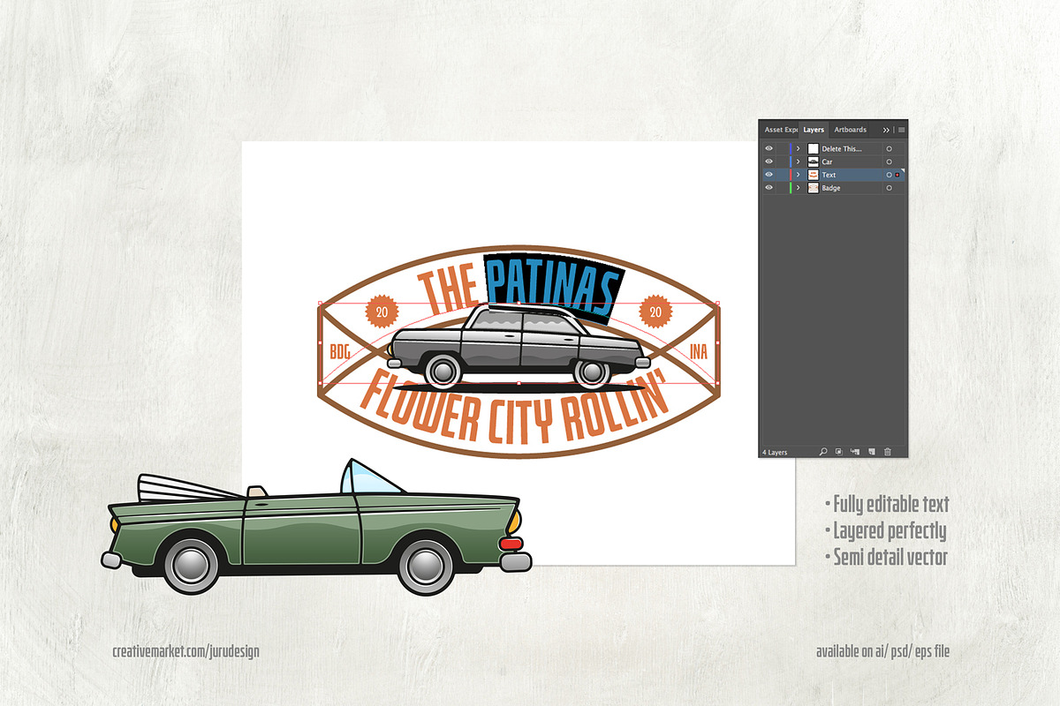Click the green convertible car illustration
This screenshot has width=1060, height=706.
[x=318, y=529]
